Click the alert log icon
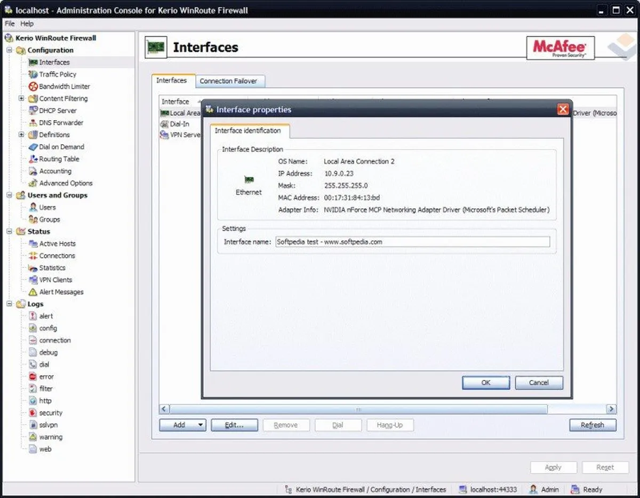This screenshot has height=498, width=640. click(x=33, y=317)
